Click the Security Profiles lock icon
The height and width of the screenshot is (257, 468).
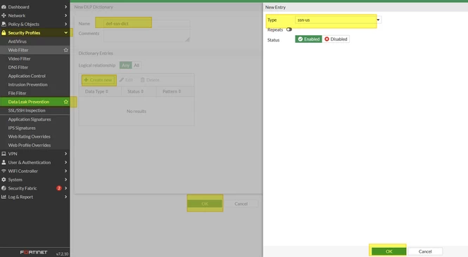[x=4, y=33]
